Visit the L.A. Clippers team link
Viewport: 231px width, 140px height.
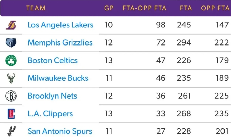50,114
